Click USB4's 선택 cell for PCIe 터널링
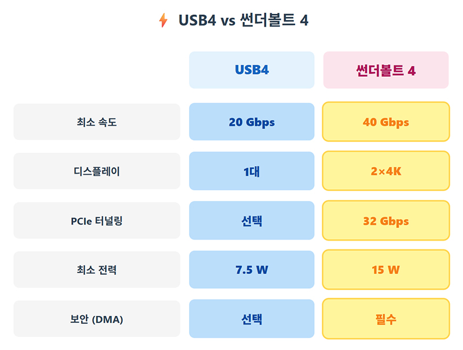 point(252,220)
